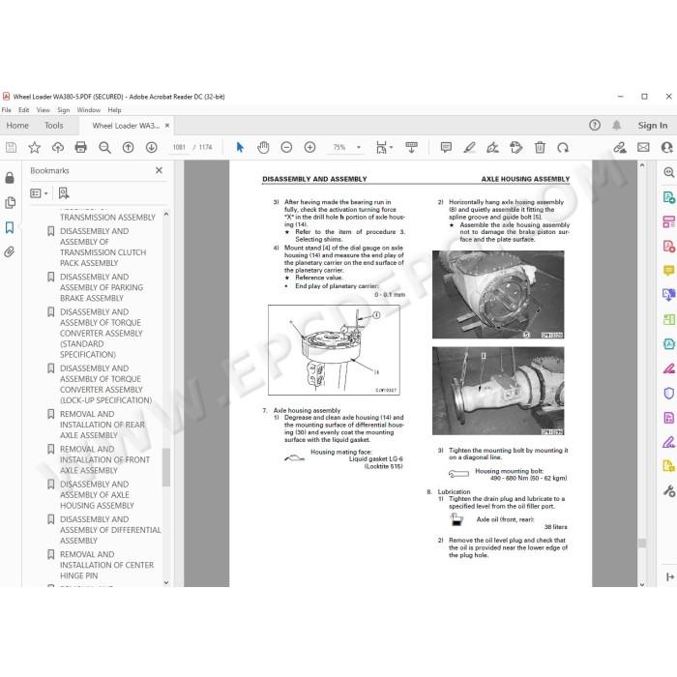Click the Sign In button
This screenshot has width=677, height=677.
(653, 125)
